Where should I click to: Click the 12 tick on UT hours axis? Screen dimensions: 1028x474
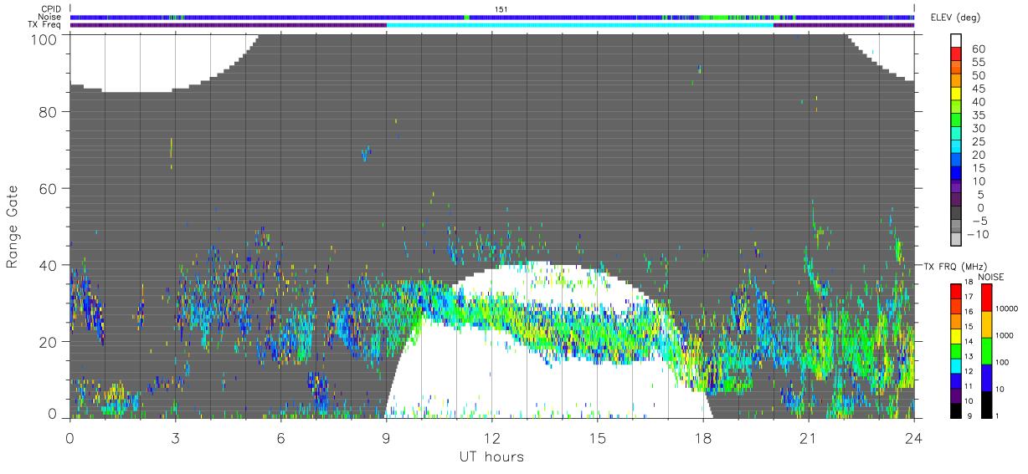pos(492,438)
